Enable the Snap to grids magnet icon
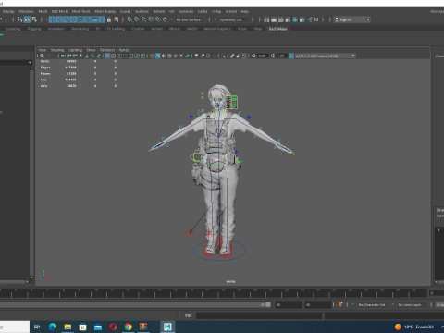The height and width of the screenshot is (333, 444). click(x=129, y=19)
